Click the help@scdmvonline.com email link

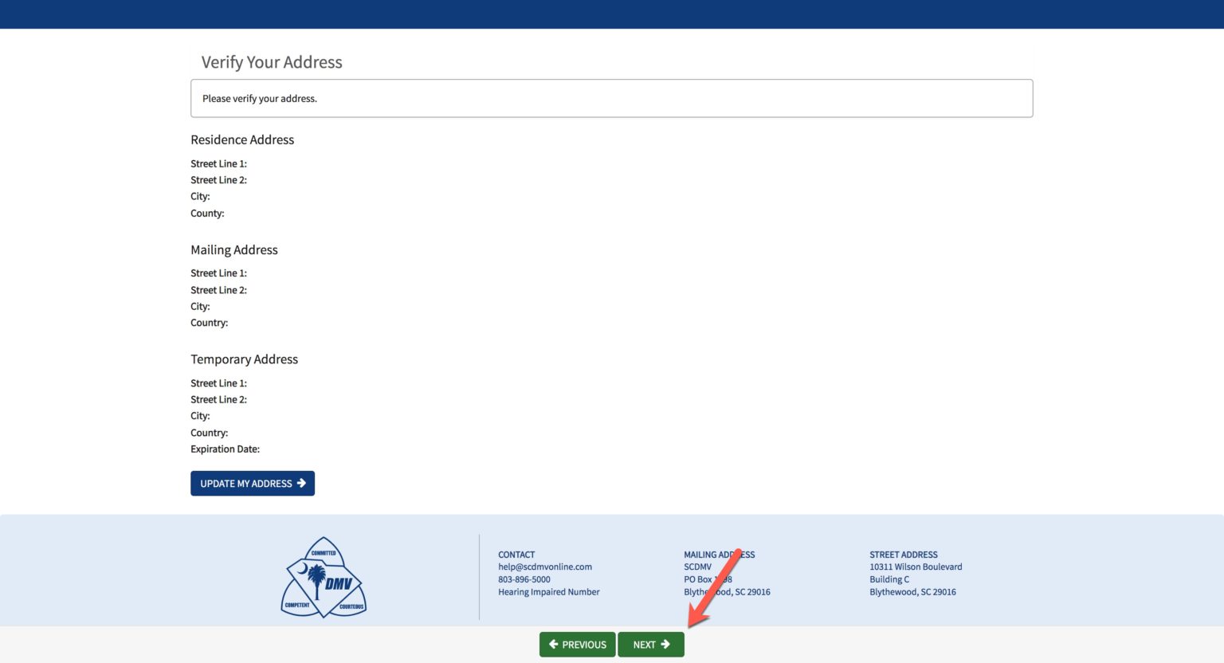[x=545, y=567]
